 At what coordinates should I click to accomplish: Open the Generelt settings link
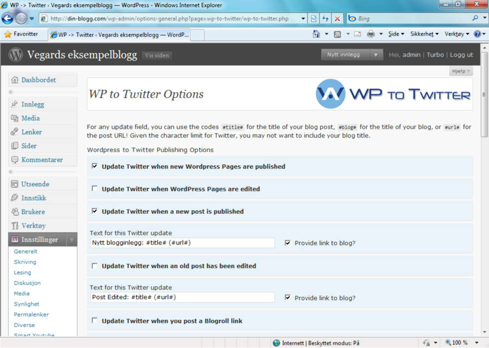(25, 251)
